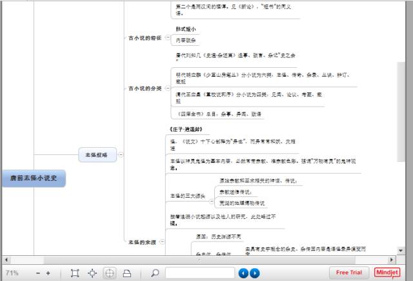Click topic ending with 此处略过不提

pyautogui.click(x=223, y=220)
